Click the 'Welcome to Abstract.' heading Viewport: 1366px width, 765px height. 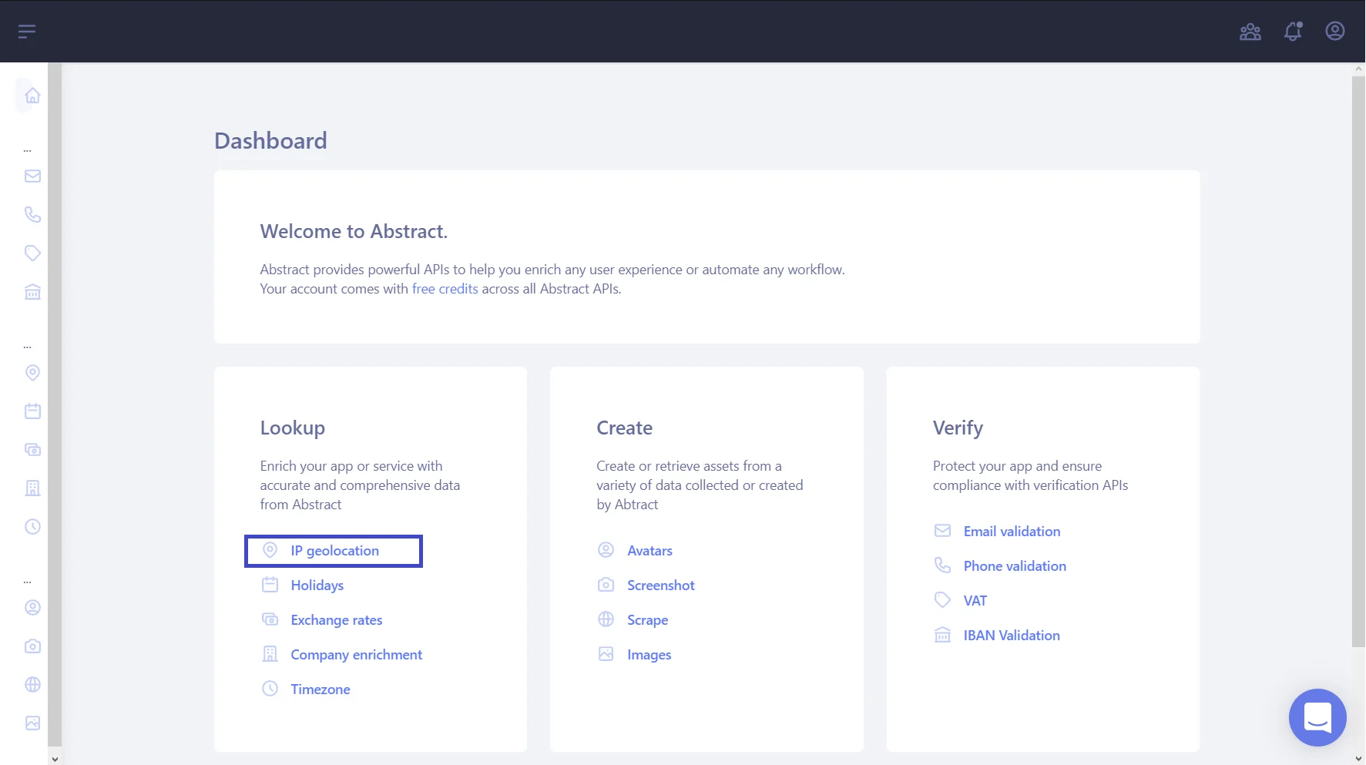tap(354, 232)
